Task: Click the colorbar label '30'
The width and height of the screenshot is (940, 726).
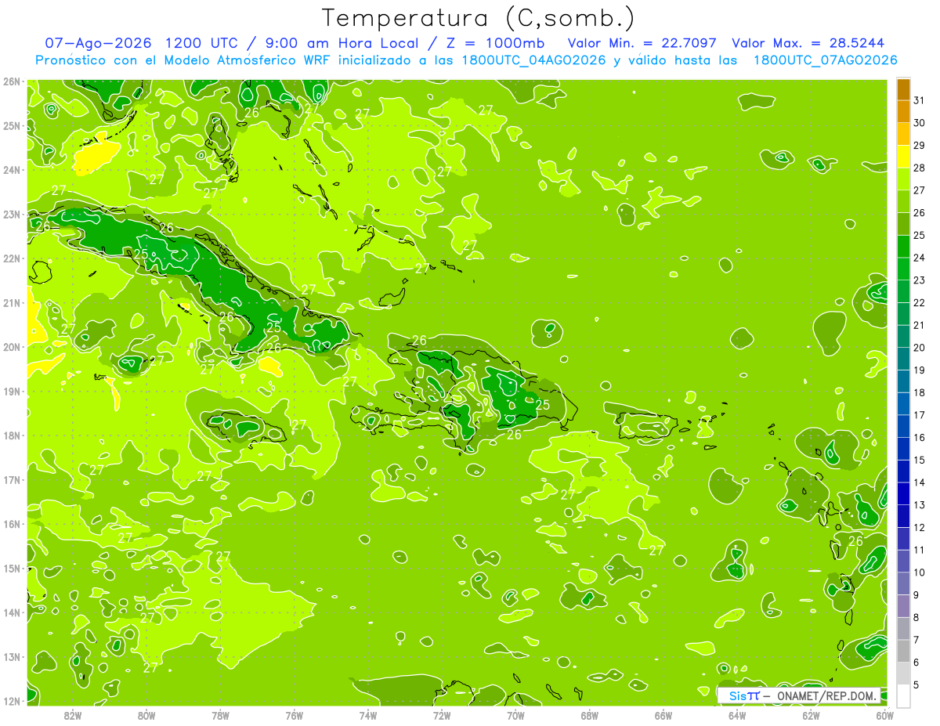Action: tap(919, 123)
